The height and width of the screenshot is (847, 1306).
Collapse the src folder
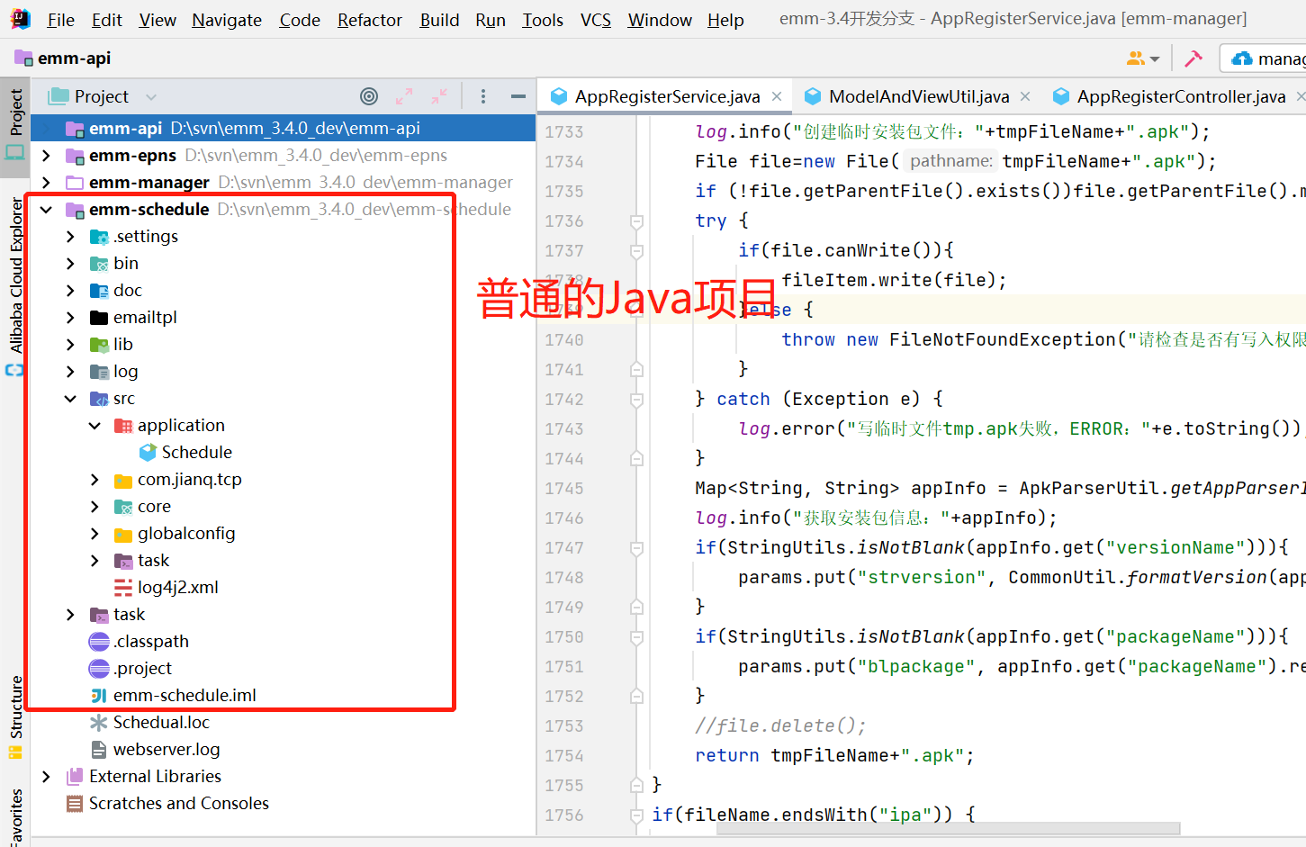tap(70, 399)
